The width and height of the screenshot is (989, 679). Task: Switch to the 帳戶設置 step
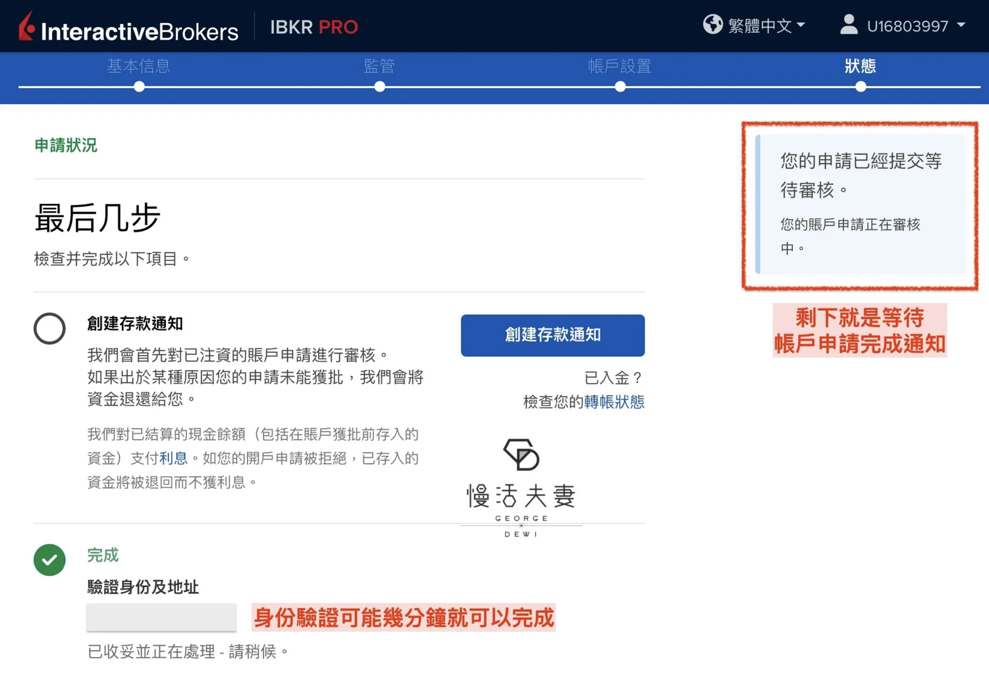[620, 66]
